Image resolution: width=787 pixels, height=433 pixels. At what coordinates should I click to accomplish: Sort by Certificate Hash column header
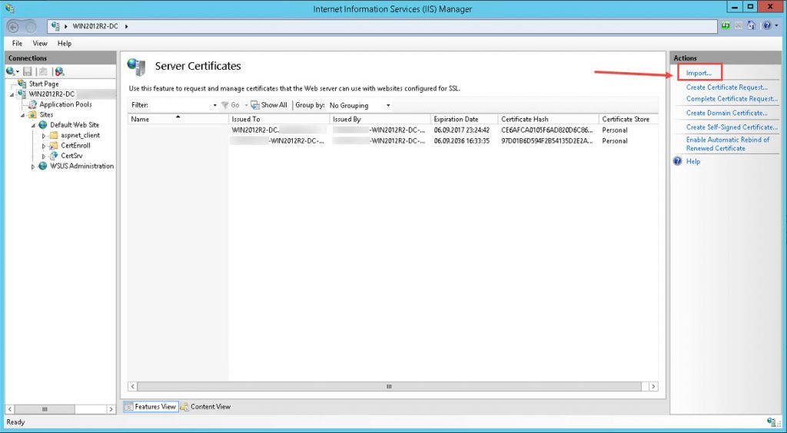(549, 119)
